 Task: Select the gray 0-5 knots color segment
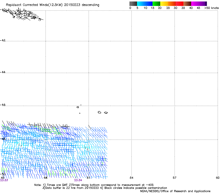point(133,4)
